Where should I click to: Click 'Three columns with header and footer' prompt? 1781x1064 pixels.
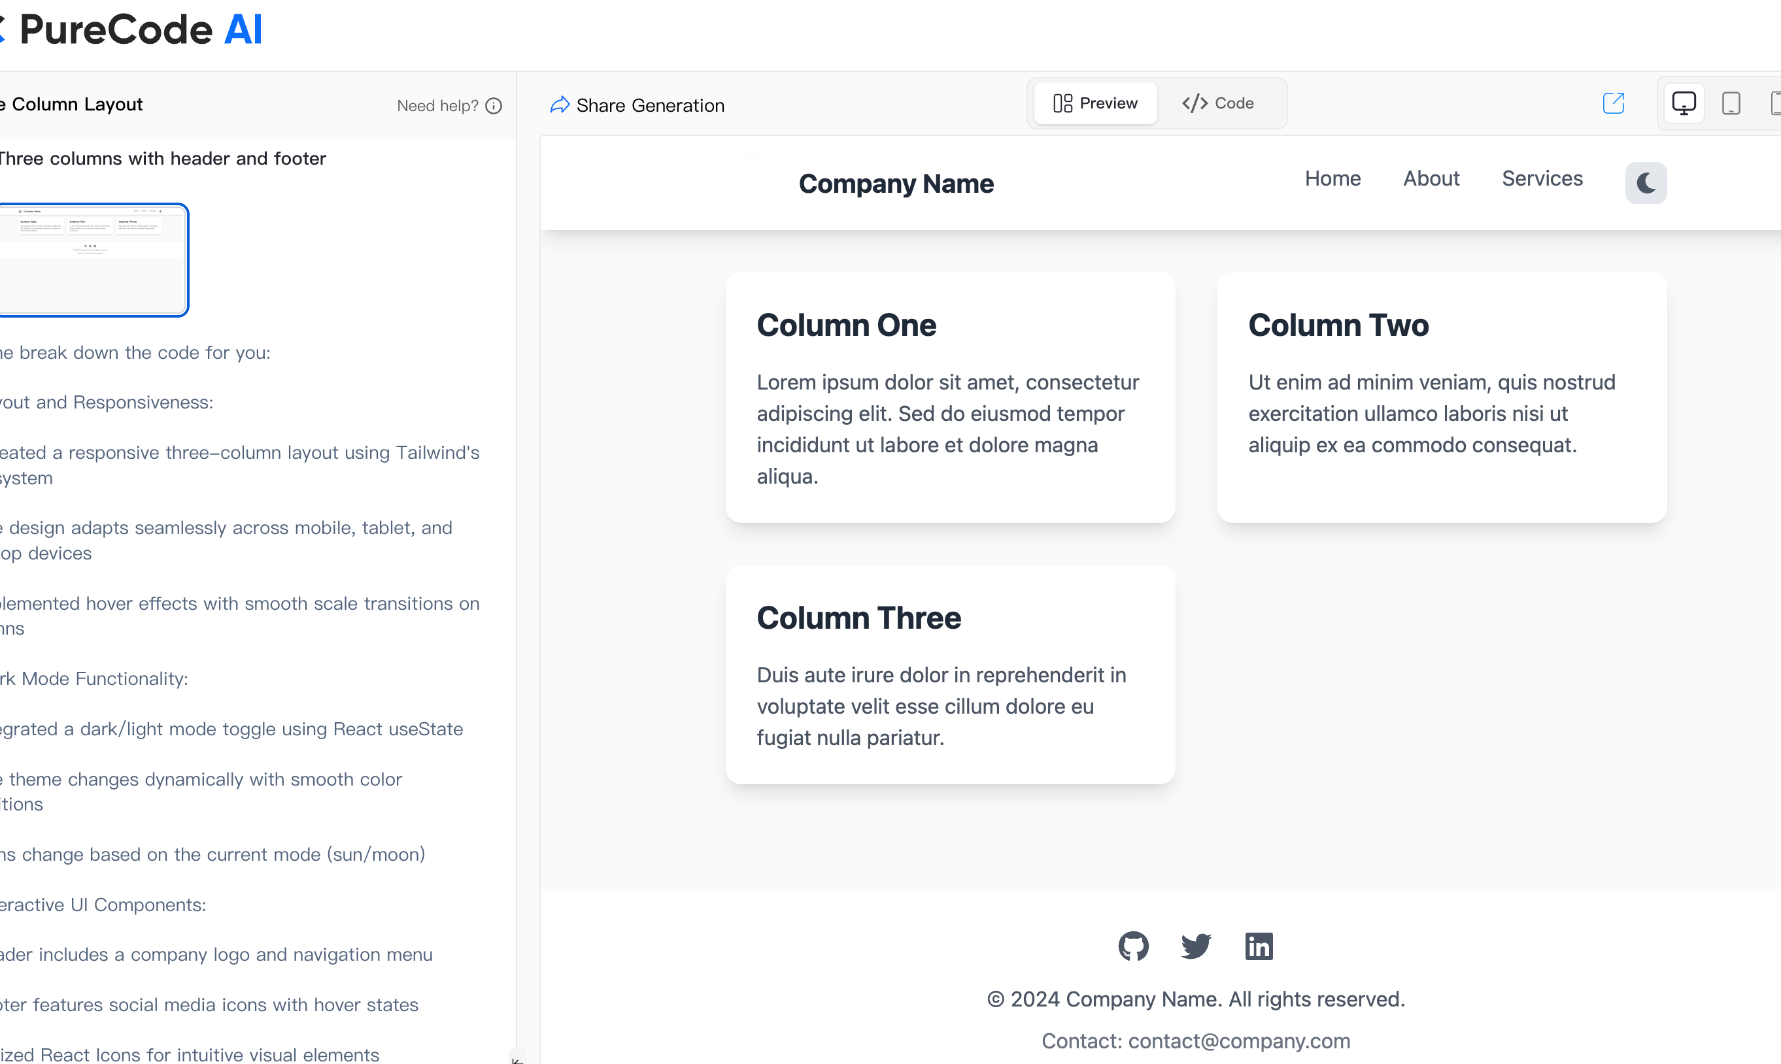(162, 158)
